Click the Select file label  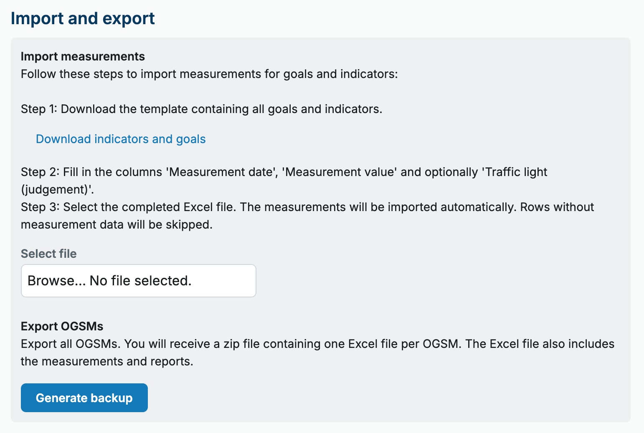click(x=48, y=253)
